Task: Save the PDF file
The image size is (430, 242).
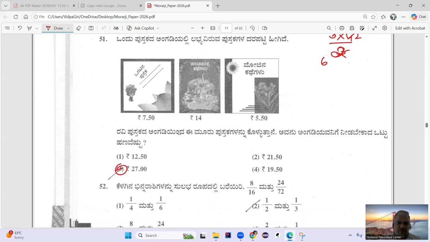Action: (352, 28)
